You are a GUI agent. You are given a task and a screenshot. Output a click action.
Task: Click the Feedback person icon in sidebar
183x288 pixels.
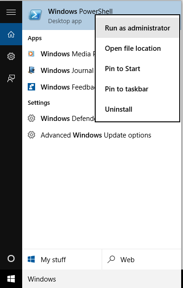[11, 78]
